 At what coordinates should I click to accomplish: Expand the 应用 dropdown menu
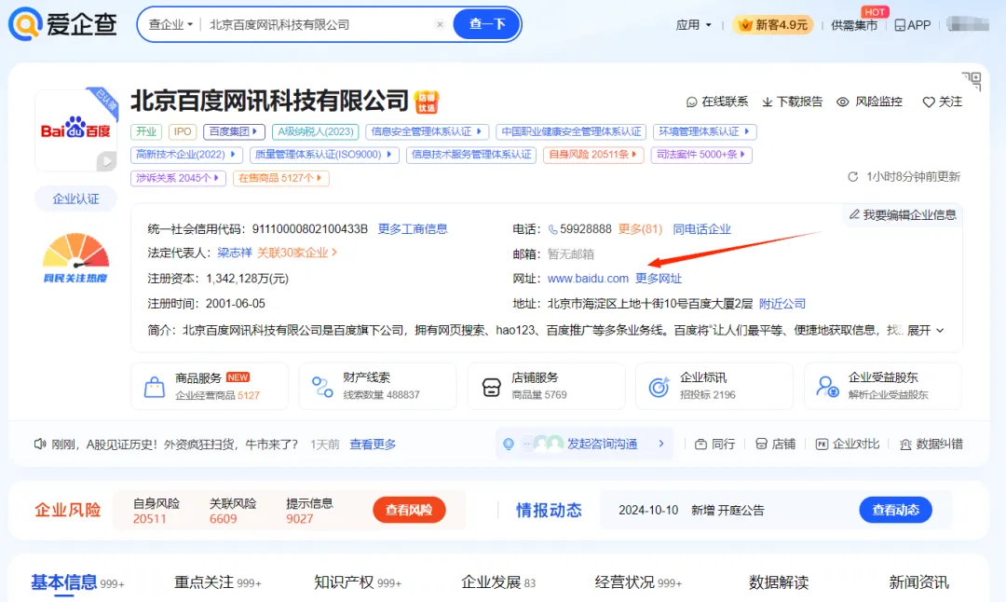(x=693, y=25)
